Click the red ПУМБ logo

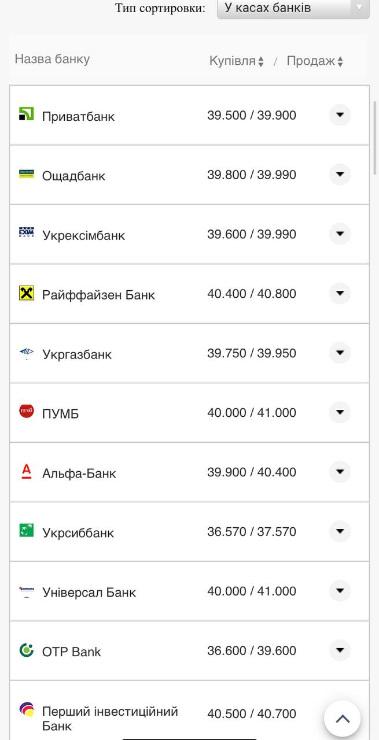[x=26, y=411]
